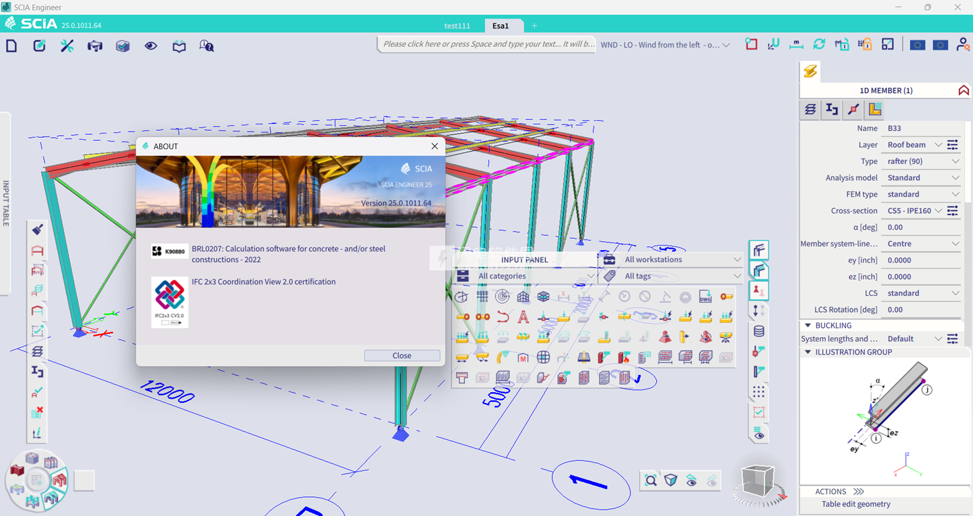Switch to the test111 project tab
This screenshot has width=973, height=516.
[457, 26]
